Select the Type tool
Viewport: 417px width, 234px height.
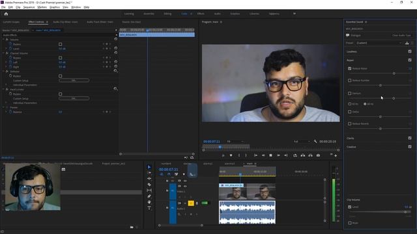149,208
